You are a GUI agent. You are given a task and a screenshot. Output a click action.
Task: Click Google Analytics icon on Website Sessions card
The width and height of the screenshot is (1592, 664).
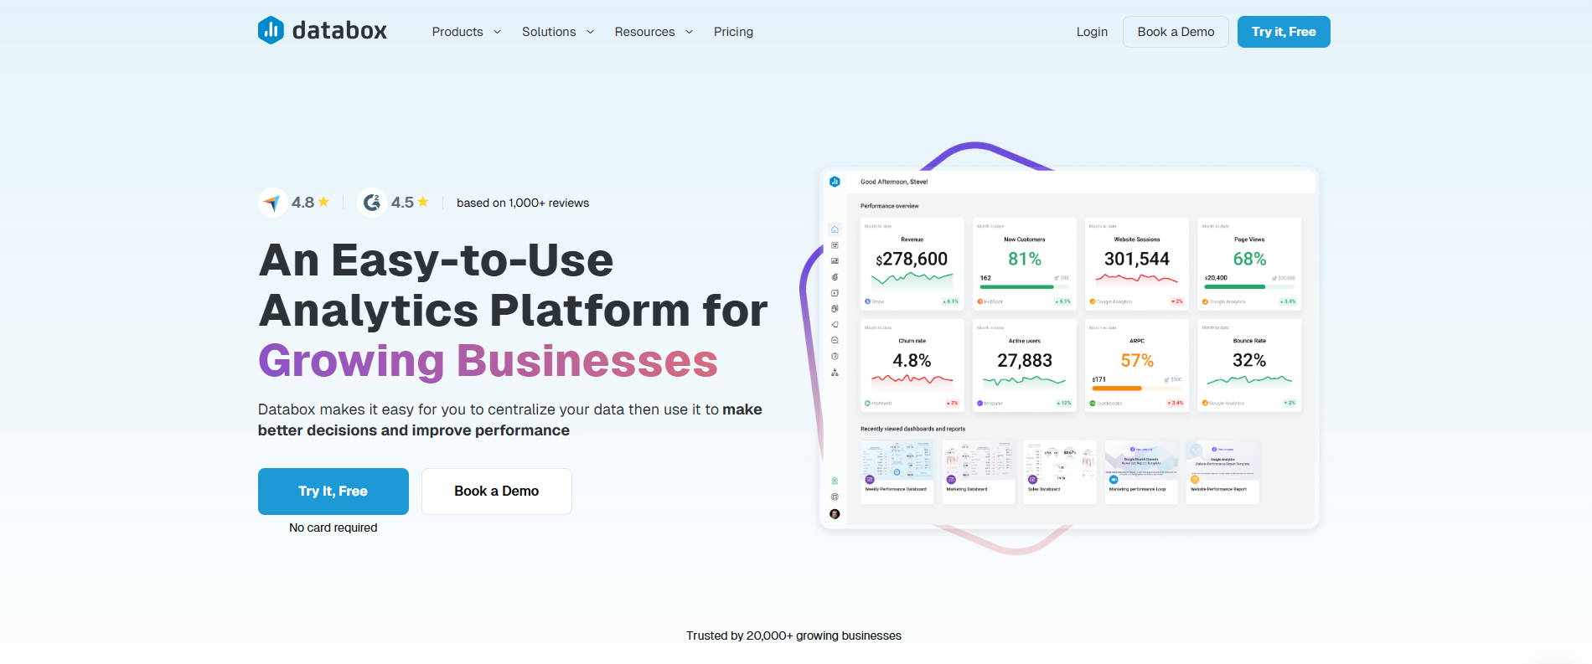click(1093, 301)
